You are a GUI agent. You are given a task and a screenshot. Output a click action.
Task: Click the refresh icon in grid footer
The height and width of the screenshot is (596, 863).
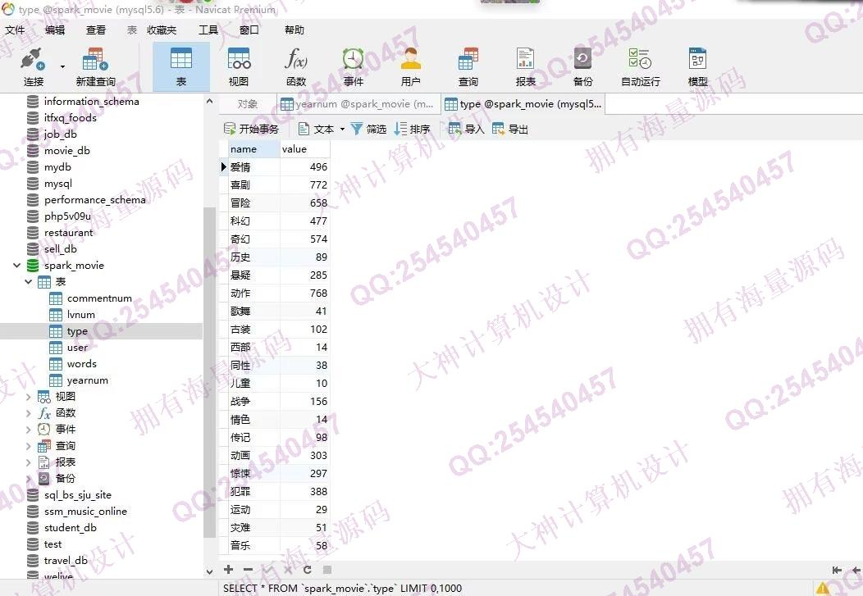point(307,570)
